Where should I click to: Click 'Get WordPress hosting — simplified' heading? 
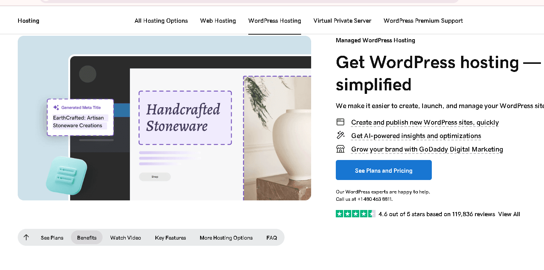pos(438,73)
